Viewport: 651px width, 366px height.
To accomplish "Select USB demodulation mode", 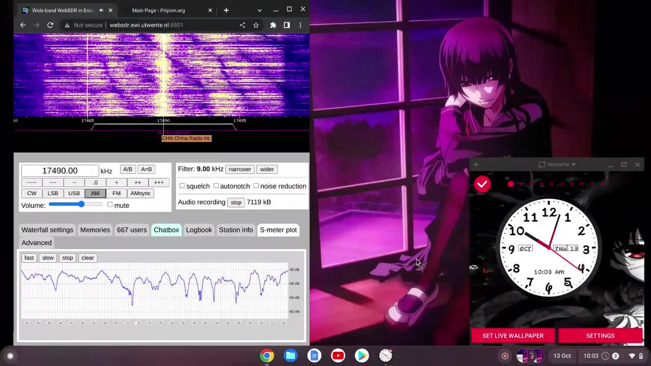I will 74,193.
